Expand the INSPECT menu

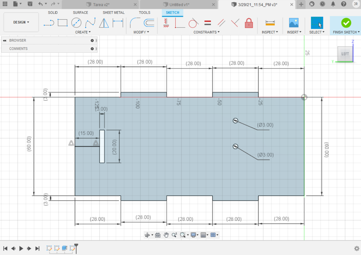(270, 32)
